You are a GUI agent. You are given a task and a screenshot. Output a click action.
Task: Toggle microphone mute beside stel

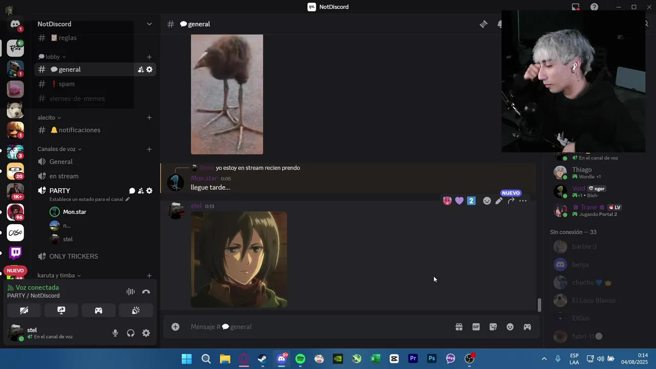(115, 333)
